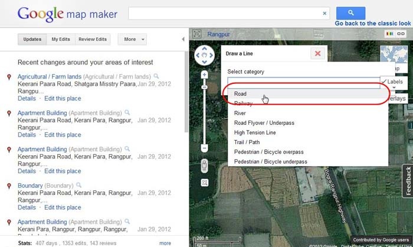This screenshot has width=413, height=247.
Task: Open the More dropdown menu
Action: pyautogui.click(x=133, y=40)
